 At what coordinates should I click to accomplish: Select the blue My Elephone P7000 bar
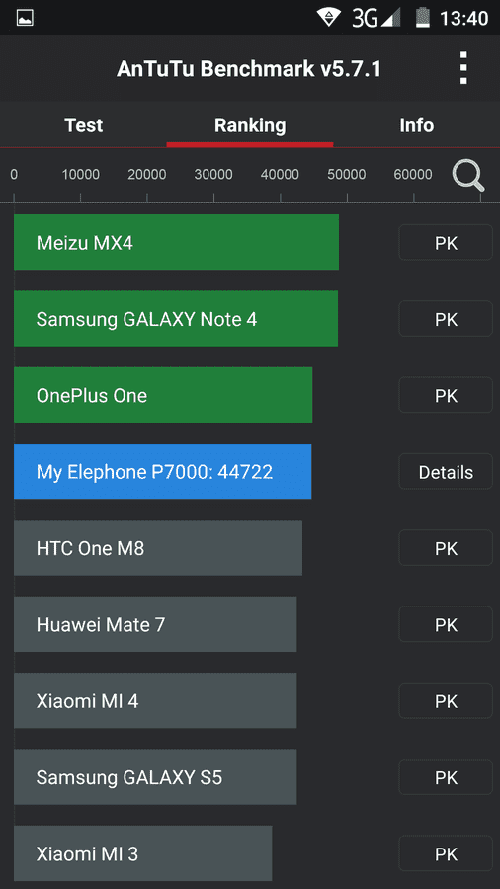pyautogui.click(x=163, y=471)
